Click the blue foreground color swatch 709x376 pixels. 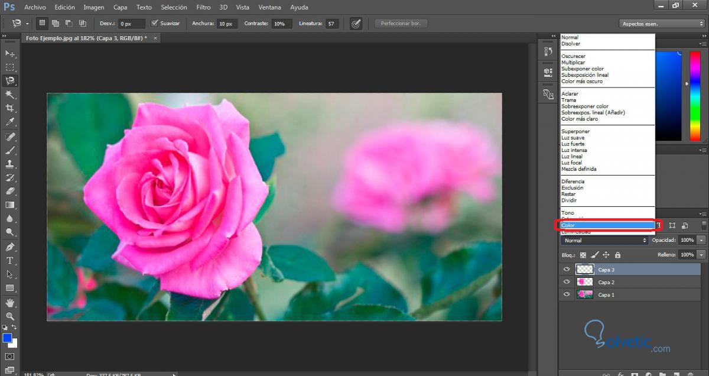pos(7,338)
